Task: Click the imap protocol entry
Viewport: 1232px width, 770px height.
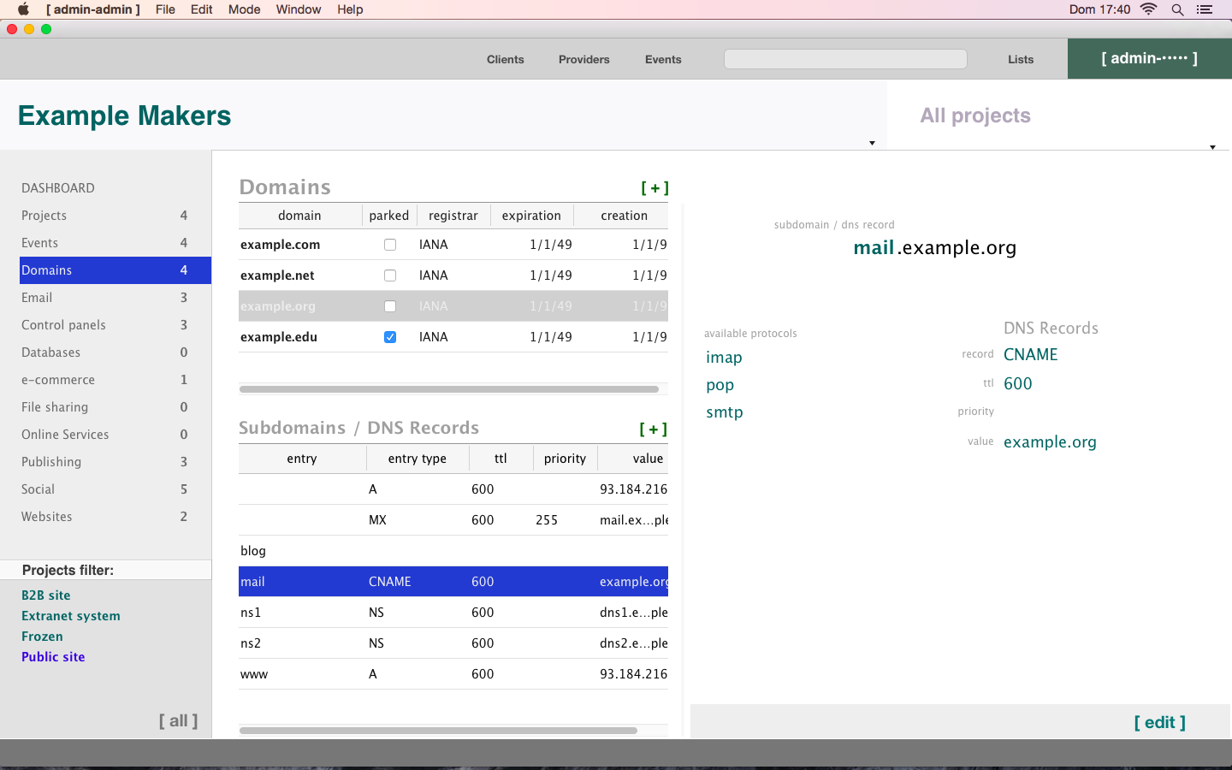Action: point(724,358)
